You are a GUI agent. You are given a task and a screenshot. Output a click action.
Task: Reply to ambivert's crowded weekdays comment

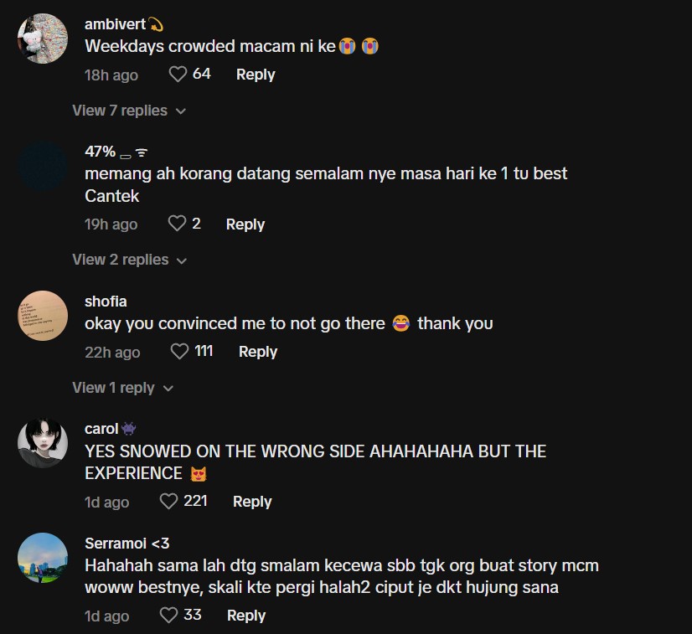tap(256, 75)
